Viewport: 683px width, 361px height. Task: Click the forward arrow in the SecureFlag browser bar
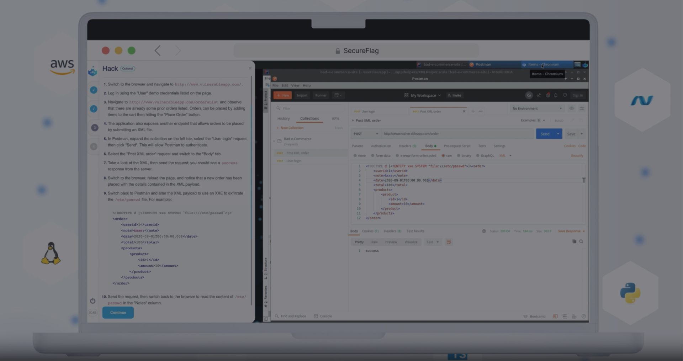pos(178,51)
